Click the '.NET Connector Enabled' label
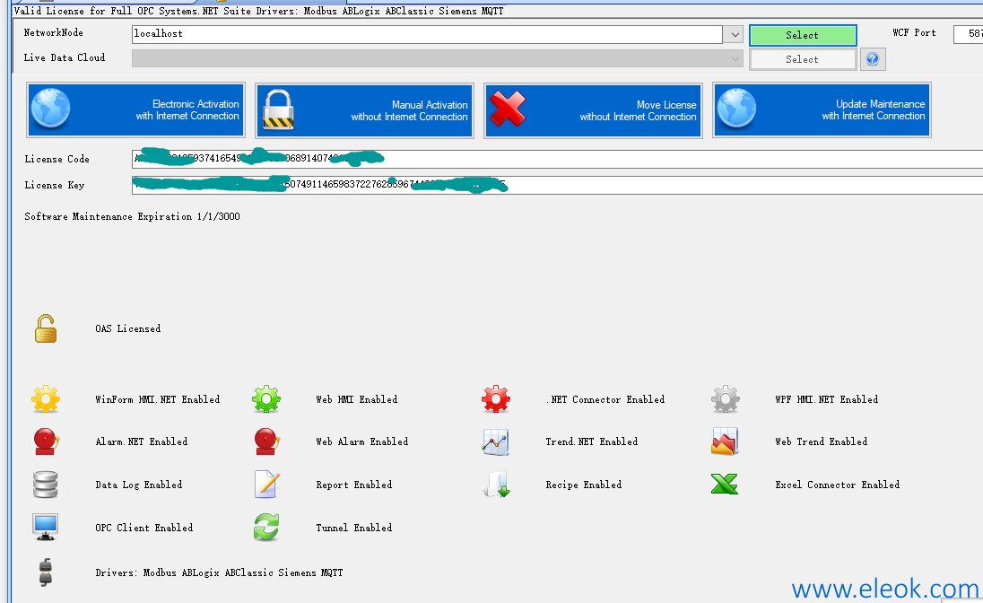The height and width of the screenshot is (603, 983). [x=605, y=399]
